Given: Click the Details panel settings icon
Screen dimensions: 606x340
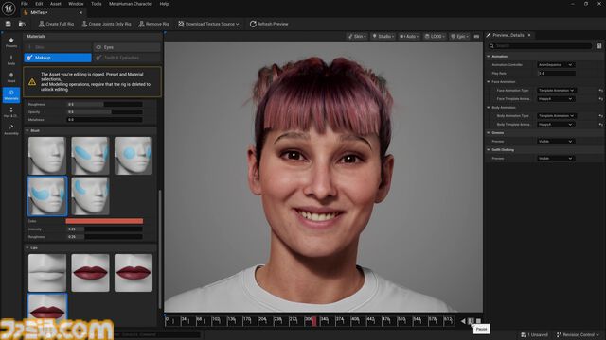Looking at the screenshot, I should (598, 46).
